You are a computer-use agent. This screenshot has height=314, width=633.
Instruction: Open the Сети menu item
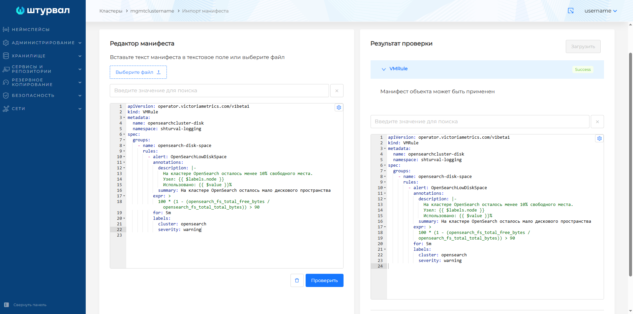pos(18,109)
